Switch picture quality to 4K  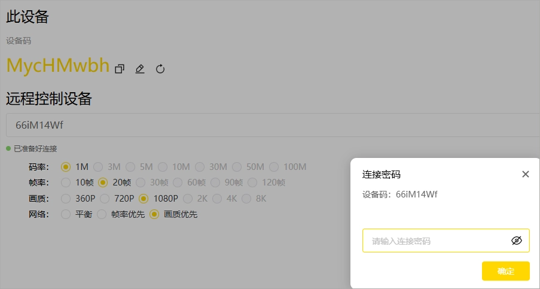coord(217,198)
